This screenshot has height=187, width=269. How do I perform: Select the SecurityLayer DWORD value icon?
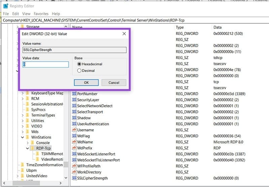point(74,100)
